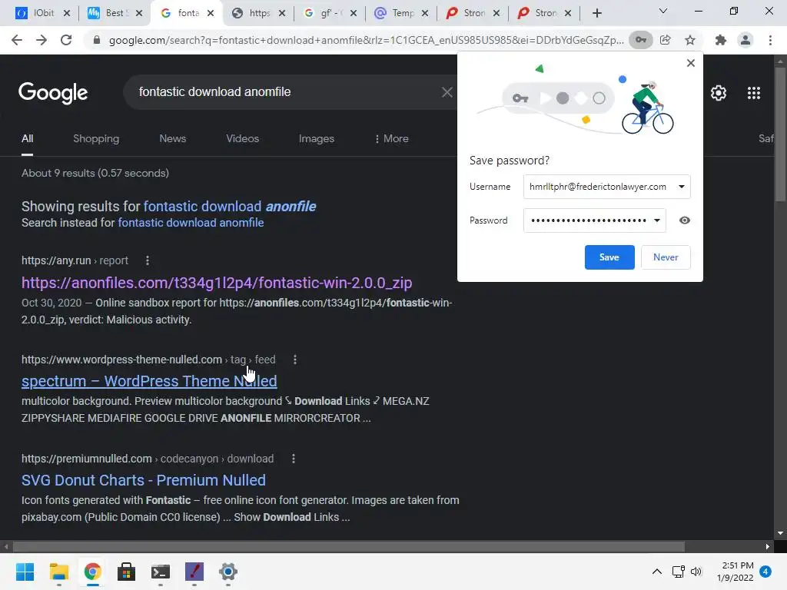Click the Chrome icon in the taskbar
The width and height of the screenshot is (787, 590).
tap(92, 572)
